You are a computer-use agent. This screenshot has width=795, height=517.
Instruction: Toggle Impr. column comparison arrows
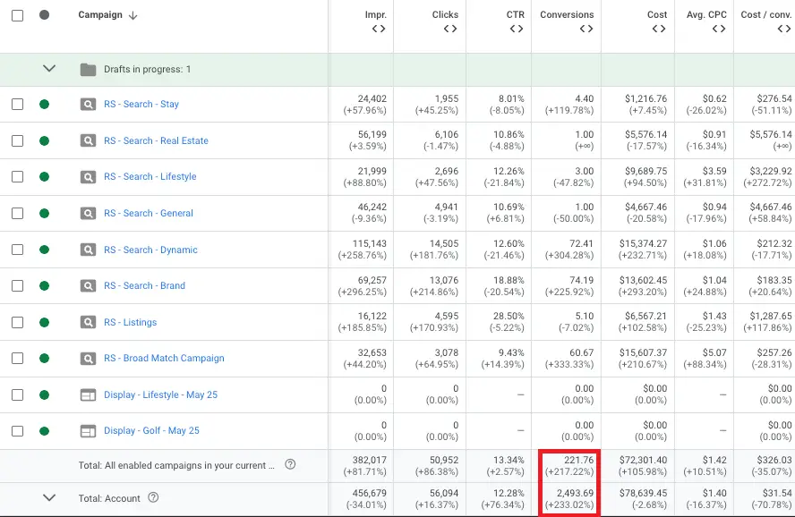(x=379, y=29)
